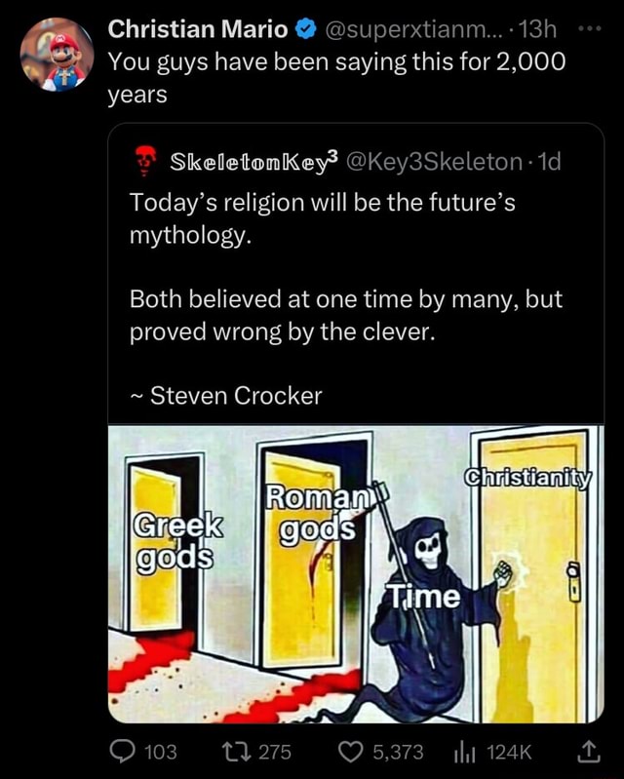View analytics via bar chart icon

pyautogui.click(x=465, y=753)
